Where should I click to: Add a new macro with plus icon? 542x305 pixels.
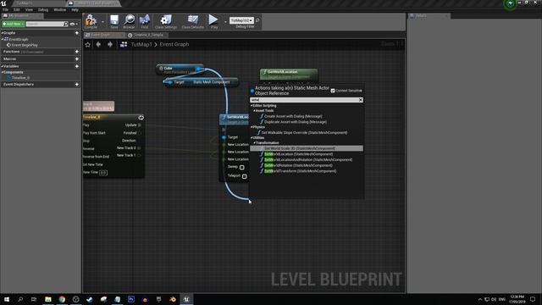tap(77, 58)
